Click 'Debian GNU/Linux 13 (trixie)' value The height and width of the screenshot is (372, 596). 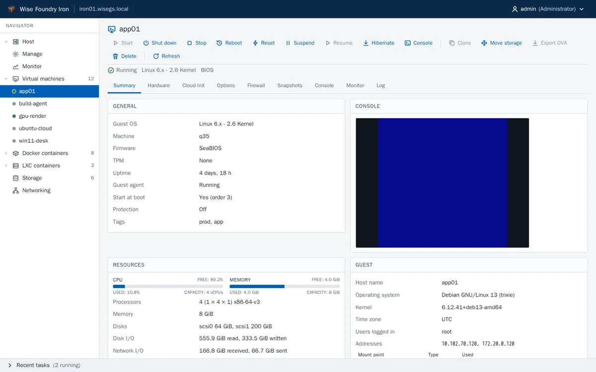(x=478, y=295)
